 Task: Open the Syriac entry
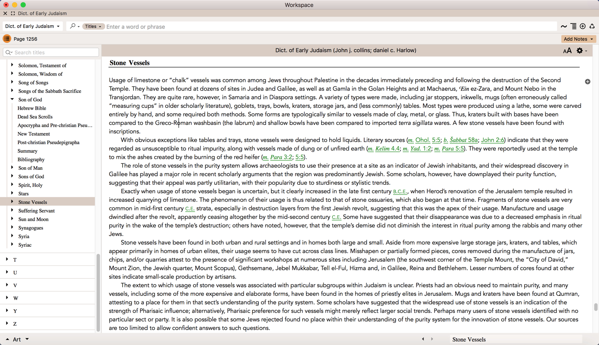coord(25,245)
